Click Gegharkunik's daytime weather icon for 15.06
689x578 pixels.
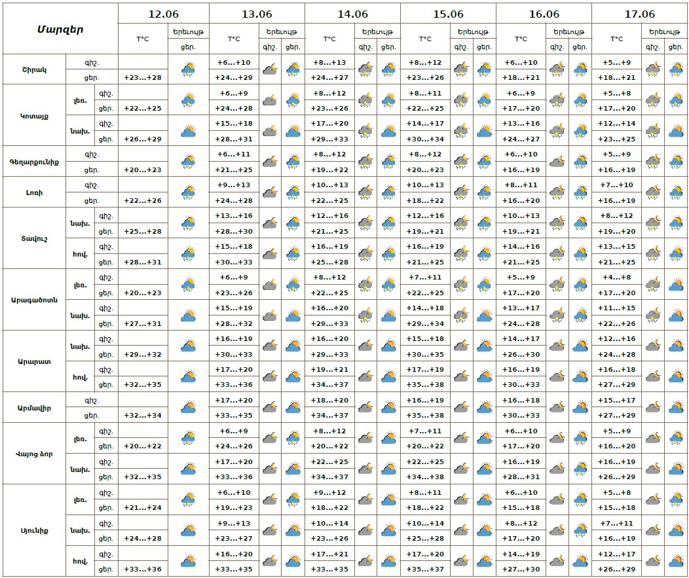pyautogui.click(x=484, y=162)
